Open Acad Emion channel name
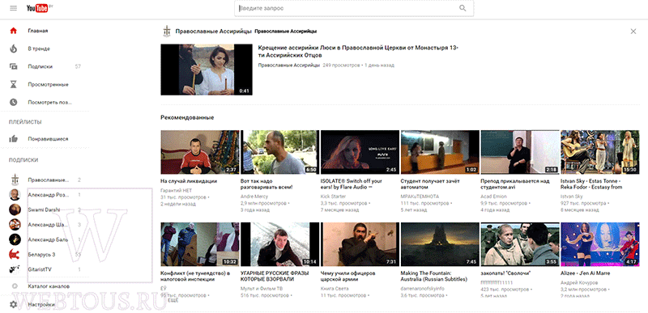Image resolution: width=648 pixels, height=313 pixels. tap(493, 197)
